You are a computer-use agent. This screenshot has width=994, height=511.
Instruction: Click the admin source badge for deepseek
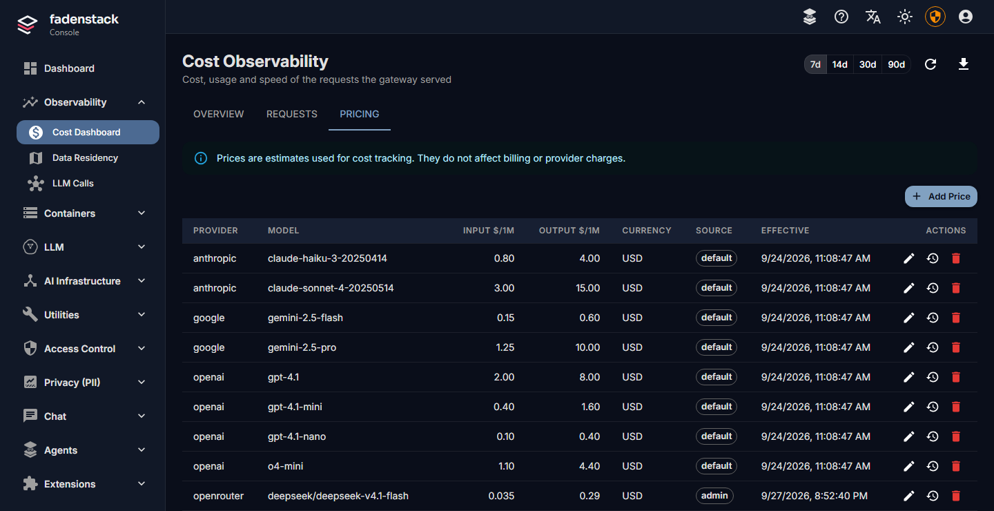pos(714,496)
